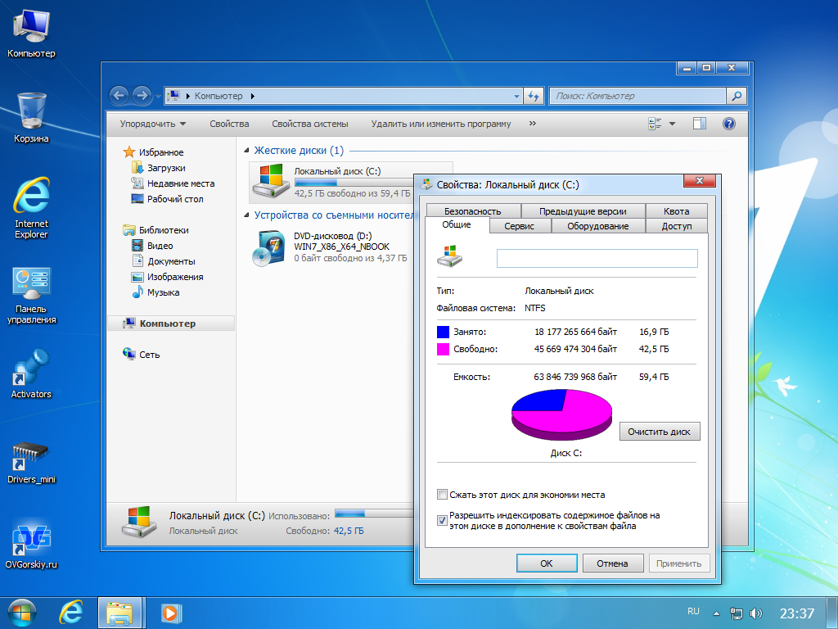The height and width of the screenshot is (629, 838).
Task: Open Панель управления desktop icon
Action: pyautogui.click(x=31, y=295)
